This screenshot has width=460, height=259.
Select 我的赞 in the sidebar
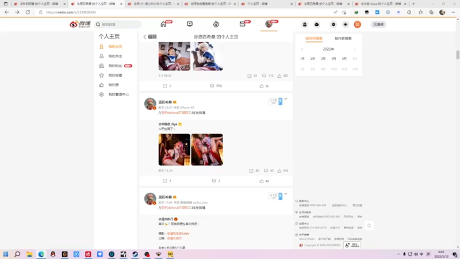pos(113,85)
